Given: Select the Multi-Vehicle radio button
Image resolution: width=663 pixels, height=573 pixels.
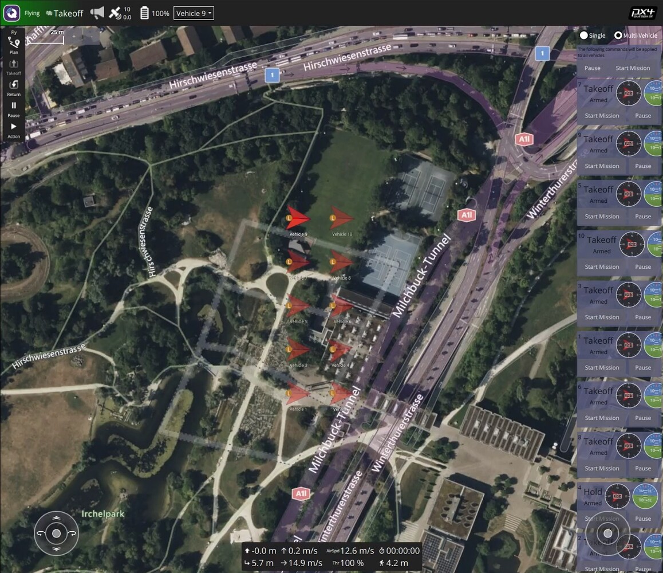Looking at the screenshot, I should 618,35.
